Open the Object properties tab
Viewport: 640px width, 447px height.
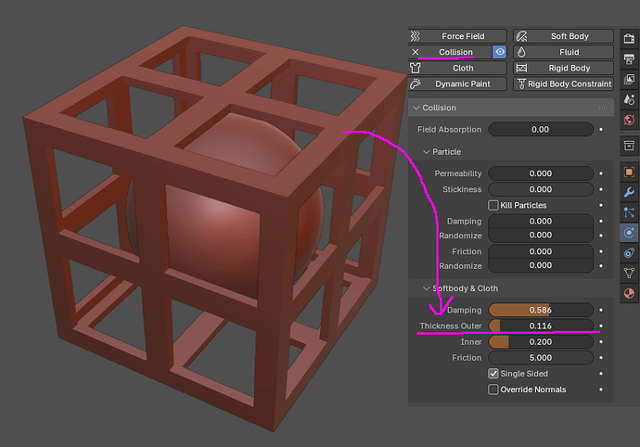pos(629,172)
